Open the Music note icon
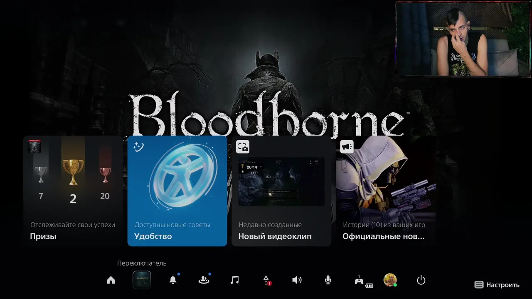 point(234,280)
